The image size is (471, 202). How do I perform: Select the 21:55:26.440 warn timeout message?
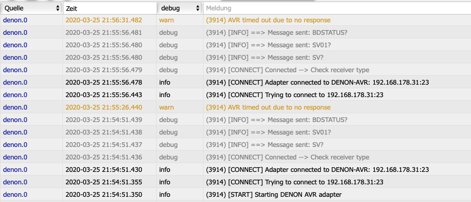click(x=268, y=107)
